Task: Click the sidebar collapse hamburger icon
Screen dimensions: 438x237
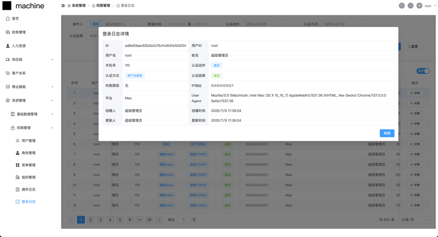Action: (x=63, y=5)
